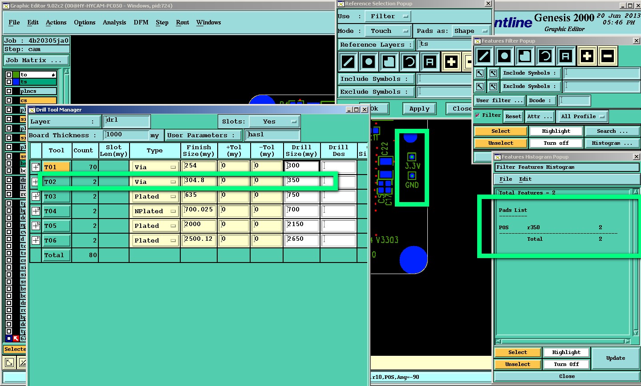
Task: Toggle display checkbox for layer 'to'
Action: point(9,75)
